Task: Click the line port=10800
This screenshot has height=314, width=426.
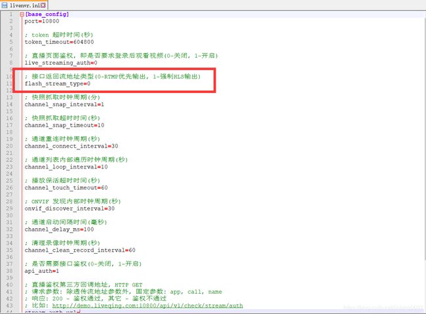Action: [x=42, y=21]
